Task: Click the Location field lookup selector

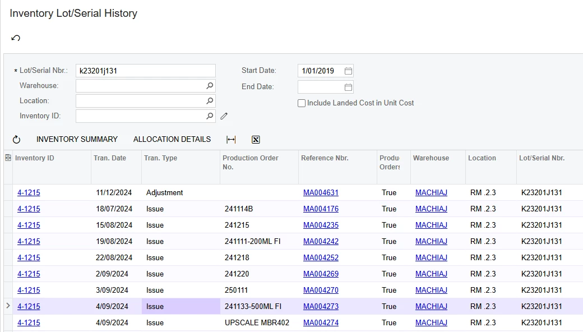Action: click(209, 101)
